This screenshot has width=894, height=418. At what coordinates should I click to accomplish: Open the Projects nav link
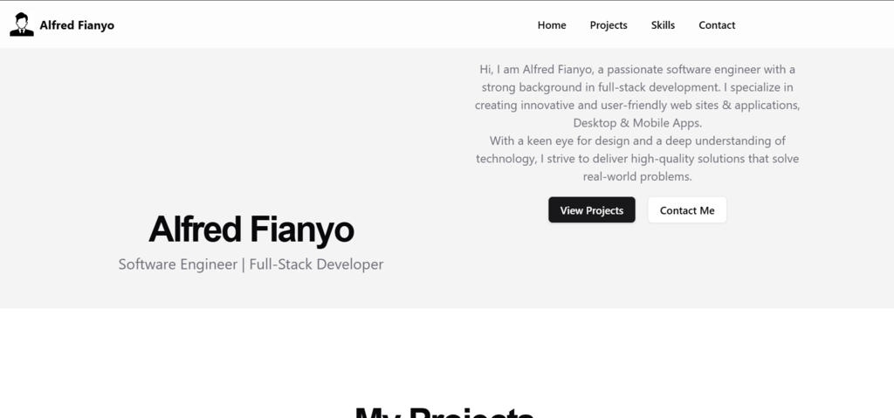click(x=609, y=25)
